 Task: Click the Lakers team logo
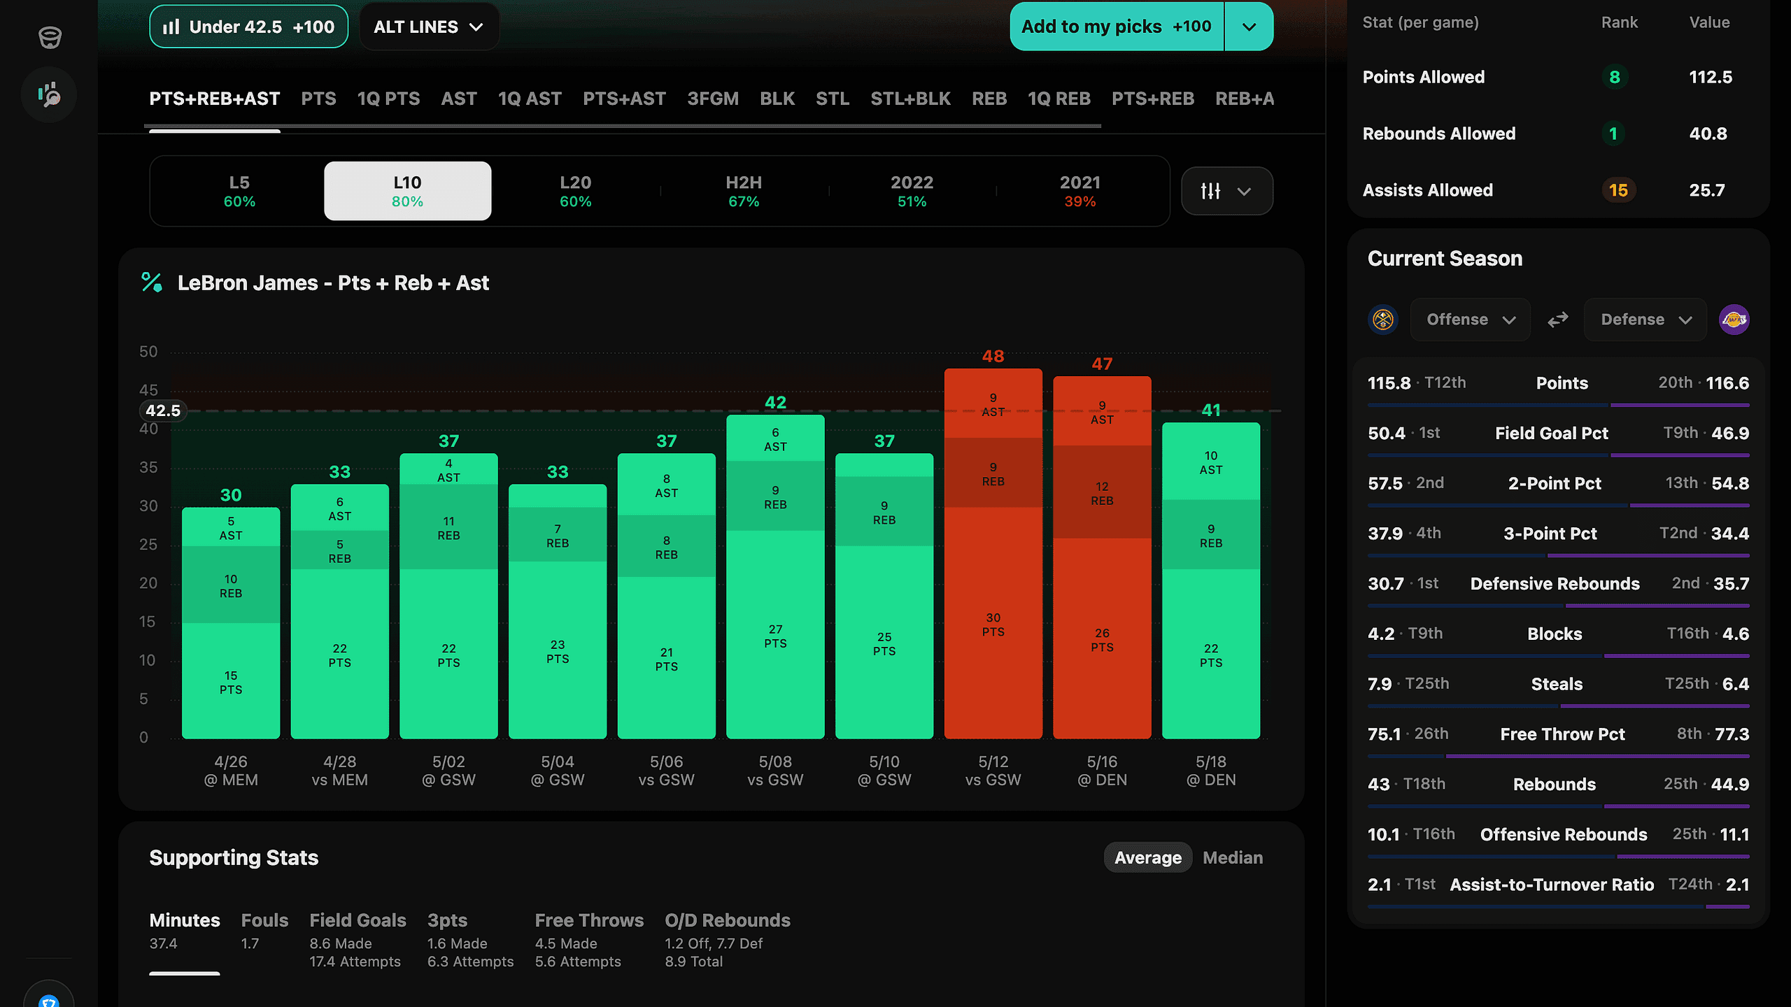[x=1734, y=320]
